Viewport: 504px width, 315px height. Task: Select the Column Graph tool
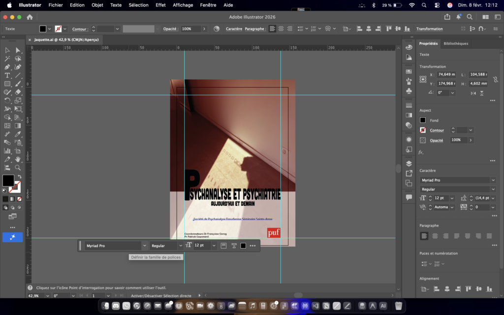pyautogui.click(x=7, y=151)
